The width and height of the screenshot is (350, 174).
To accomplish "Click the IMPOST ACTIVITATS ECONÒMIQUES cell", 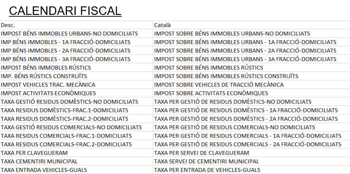I will pos(48,93).
